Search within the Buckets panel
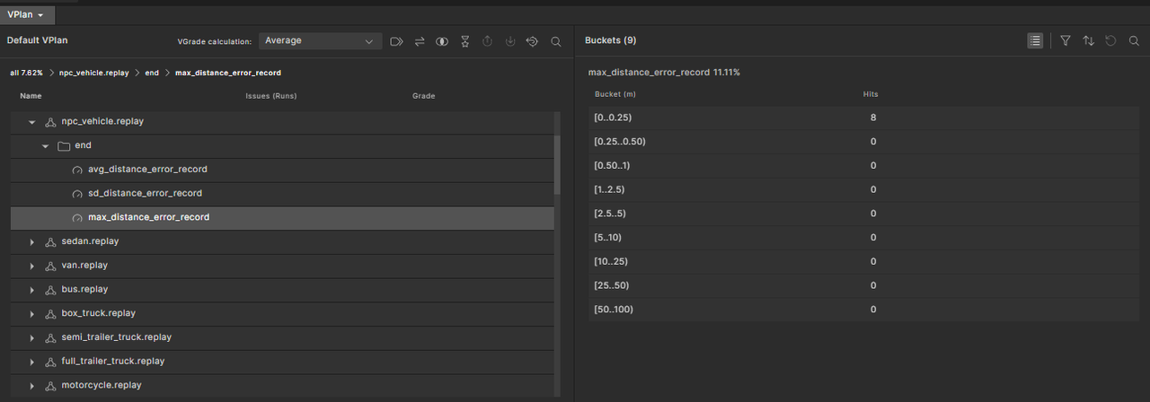The image size is (1150, 402). pos(1134,40)
